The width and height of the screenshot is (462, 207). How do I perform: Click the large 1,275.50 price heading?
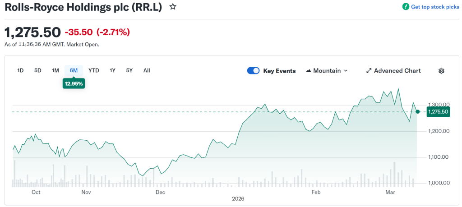[x=32, y=32]
